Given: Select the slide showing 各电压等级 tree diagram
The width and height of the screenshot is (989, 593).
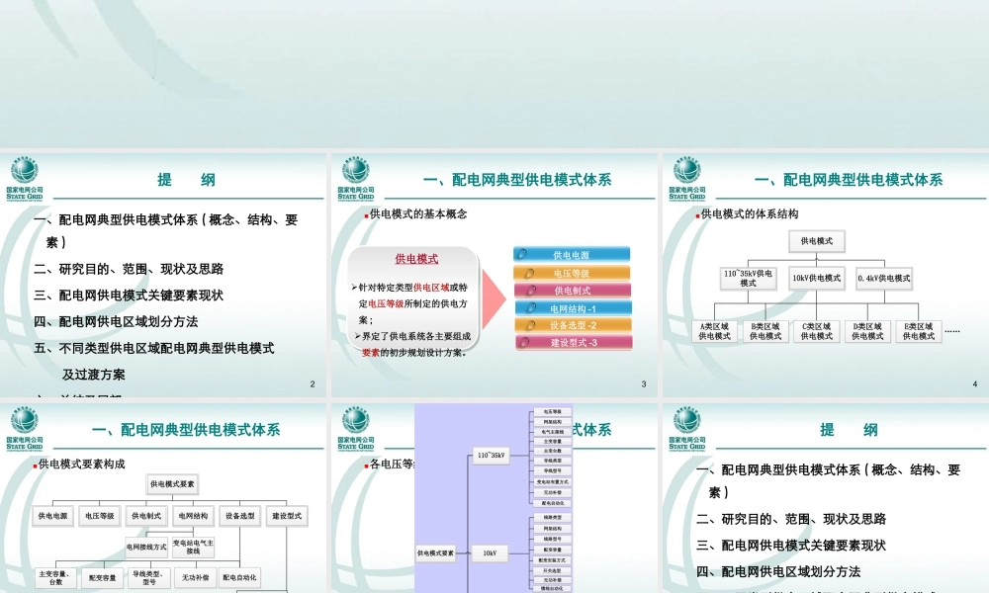Looking at the screenshot, I should tap(494, 494).
